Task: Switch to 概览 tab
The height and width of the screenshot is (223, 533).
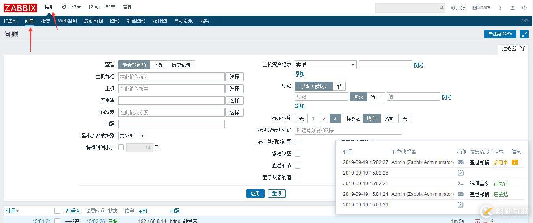Action: [x=46, y=21]
